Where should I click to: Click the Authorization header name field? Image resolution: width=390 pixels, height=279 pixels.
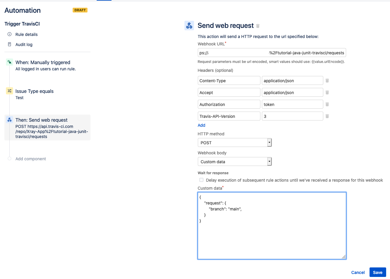tap(229, 104)
